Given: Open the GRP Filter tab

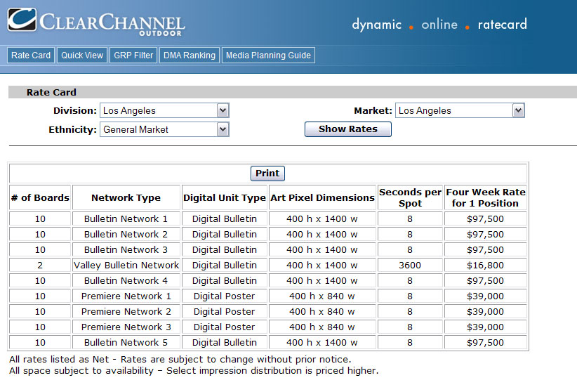Looking at the screenshot, I should click(133, 55).
